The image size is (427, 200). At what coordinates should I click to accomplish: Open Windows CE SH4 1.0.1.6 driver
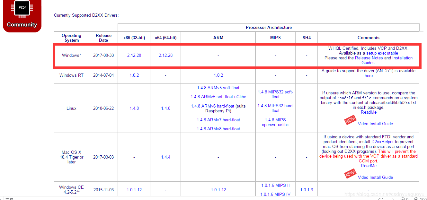tap(307, 190)
